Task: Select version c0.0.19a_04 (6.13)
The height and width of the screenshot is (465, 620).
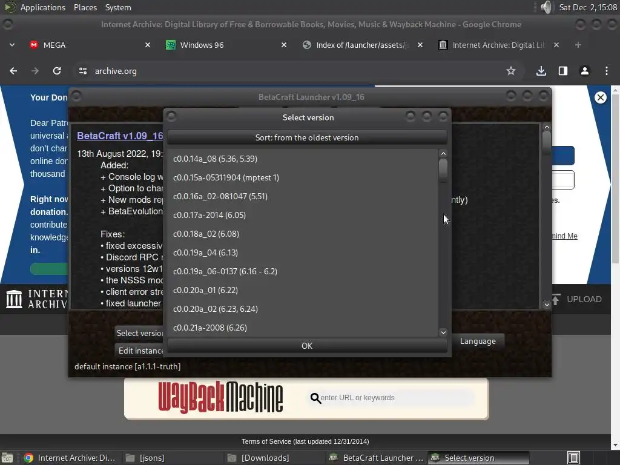Action: (303, 252)
